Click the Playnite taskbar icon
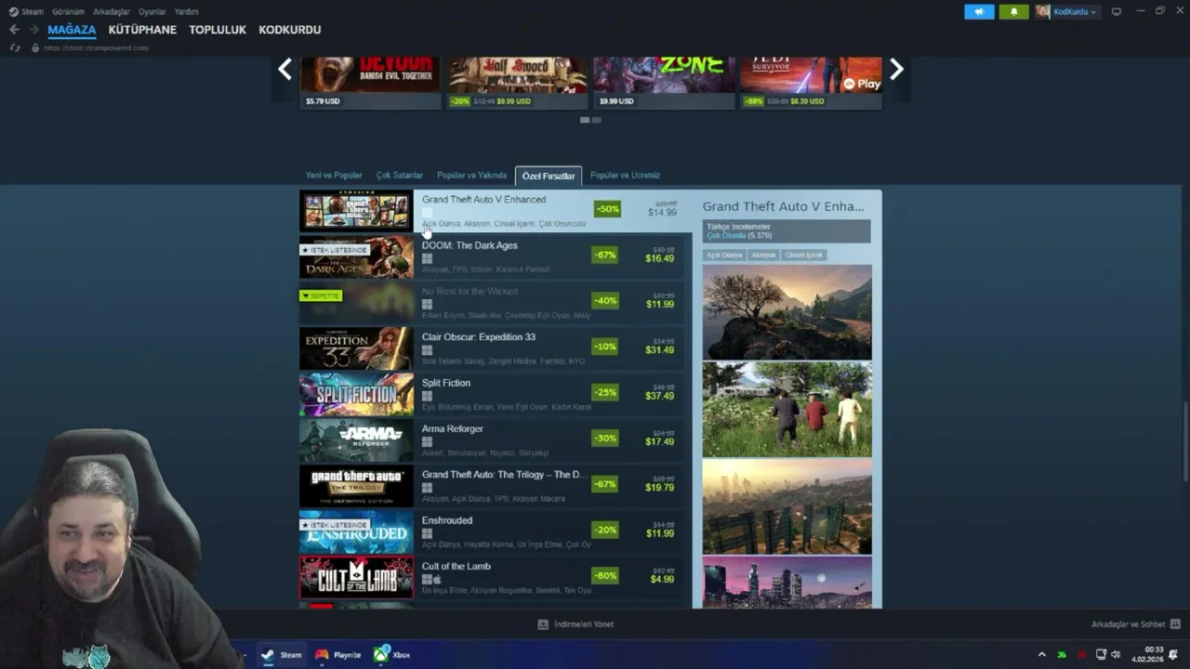1190x669 pixels. click(x=337, y=654)
